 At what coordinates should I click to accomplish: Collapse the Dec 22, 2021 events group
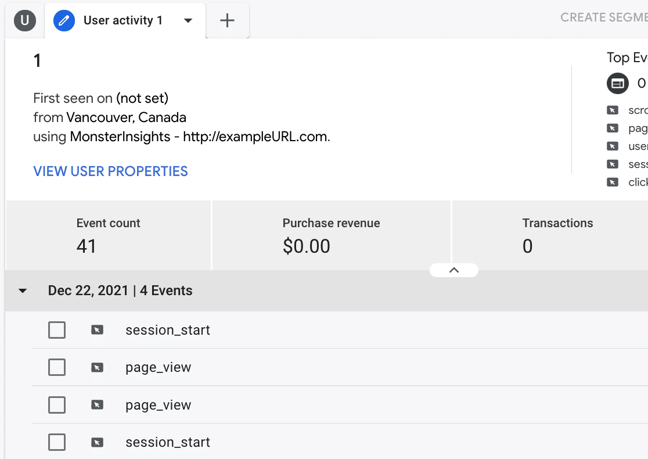[x=23, y=291]
